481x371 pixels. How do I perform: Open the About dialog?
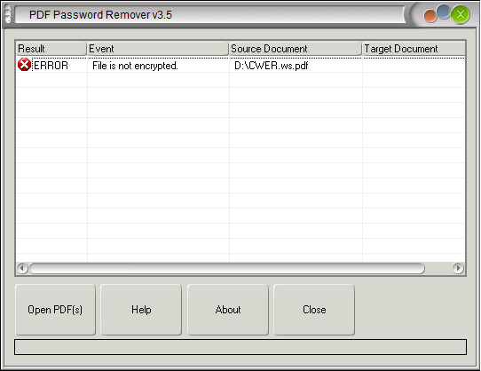coord(228,310)
